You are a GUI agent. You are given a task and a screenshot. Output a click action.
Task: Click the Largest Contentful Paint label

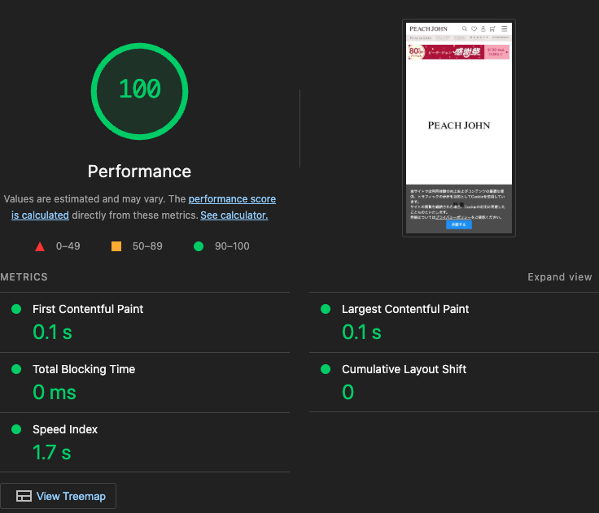[x=405, y=309]
